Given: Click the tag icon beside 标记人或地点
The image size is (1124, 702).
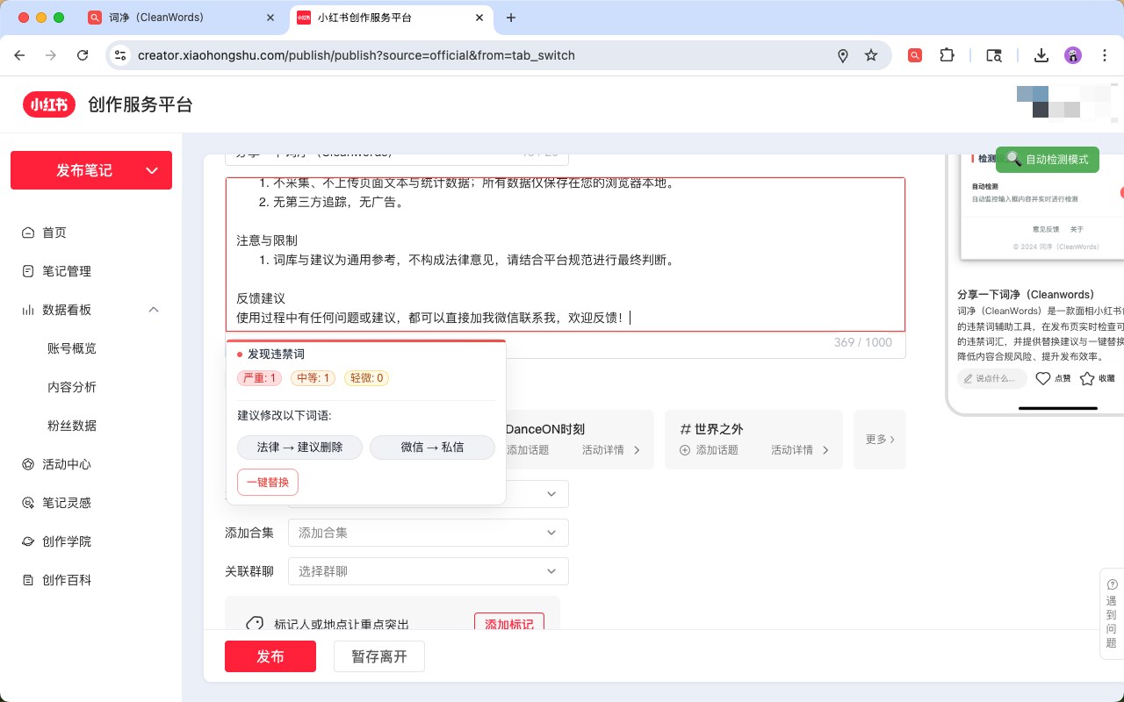Looking at the screenshot, I should (x=255, y=624).
